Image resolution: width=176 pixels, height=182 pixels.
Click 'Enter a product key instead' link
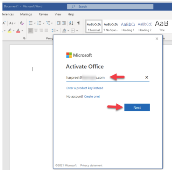pyautogui.click(x=85, y=88)
